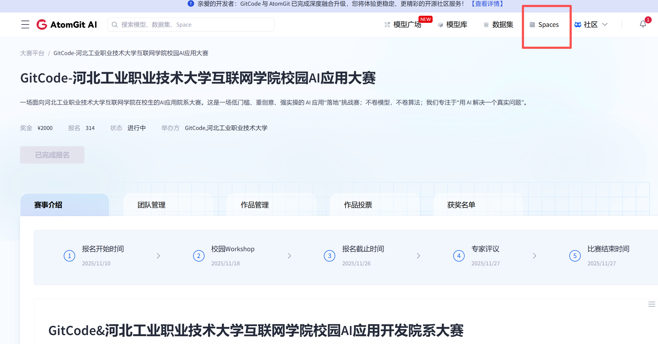This screenshot has height=344, width=658.
Task: Click step 3 circle 报名截止时间
Action: tap(330, 256)
